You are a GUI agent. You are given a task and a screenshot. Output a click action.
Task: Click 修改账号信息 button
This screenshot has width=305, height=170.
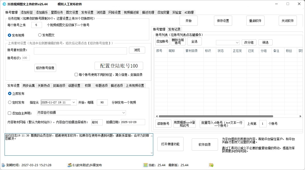pyautogui.click(x=45, y=68)
